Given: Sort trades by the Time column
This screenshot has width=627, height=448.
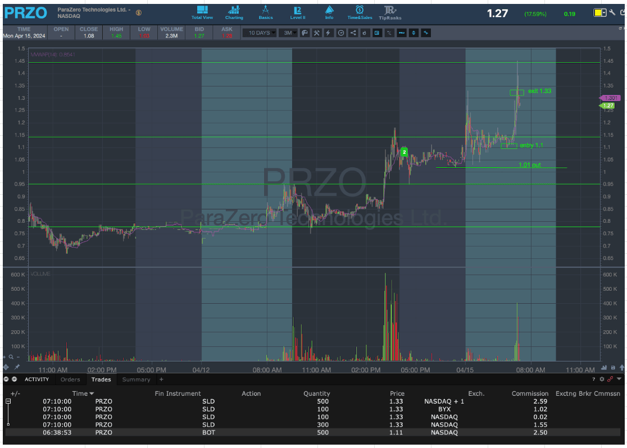Looking at the screenshot, I should [x=83, y=394].
